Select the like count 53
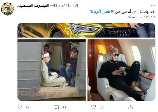Screen dimensions: 158x112 (101, 107)
